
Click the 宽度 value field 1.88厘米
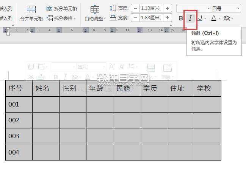[151, 18]
